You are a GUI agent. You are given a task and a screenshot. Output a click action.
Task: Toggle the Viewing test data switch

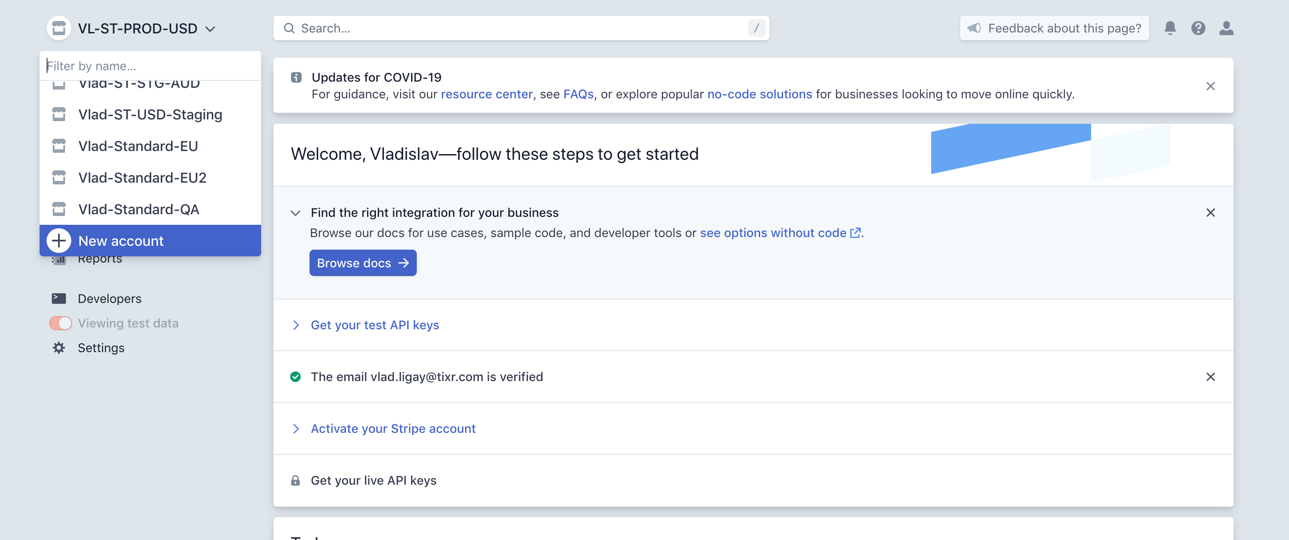pos(61,323)
